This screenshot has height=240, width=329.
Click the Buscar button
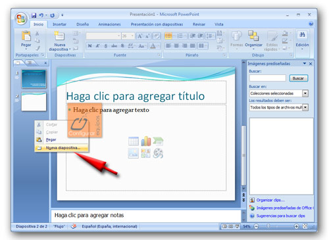coord(298,78)
